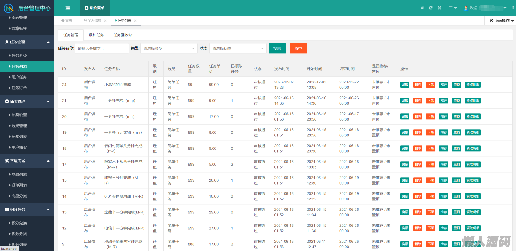Close the 个人信息 tab using its X
Image resolution: width=516 pixels, height=251 pixels.
105,21
